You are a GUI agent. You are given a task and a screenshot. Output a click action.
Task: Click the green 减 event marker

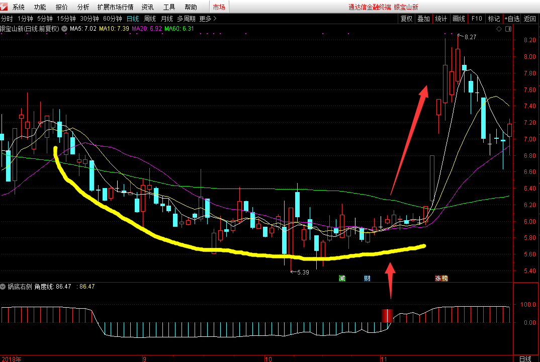point(342,279)
